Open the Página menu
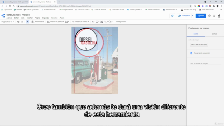Viewport: 224px width, 126px height. pyautogui.click(x=37, y=18)
